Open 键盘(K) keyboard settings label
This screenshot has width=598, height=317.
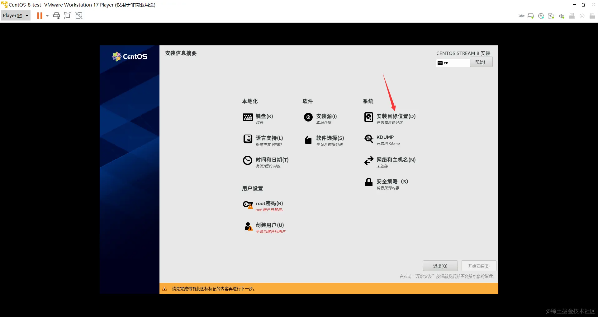click(x=264, y=116)
